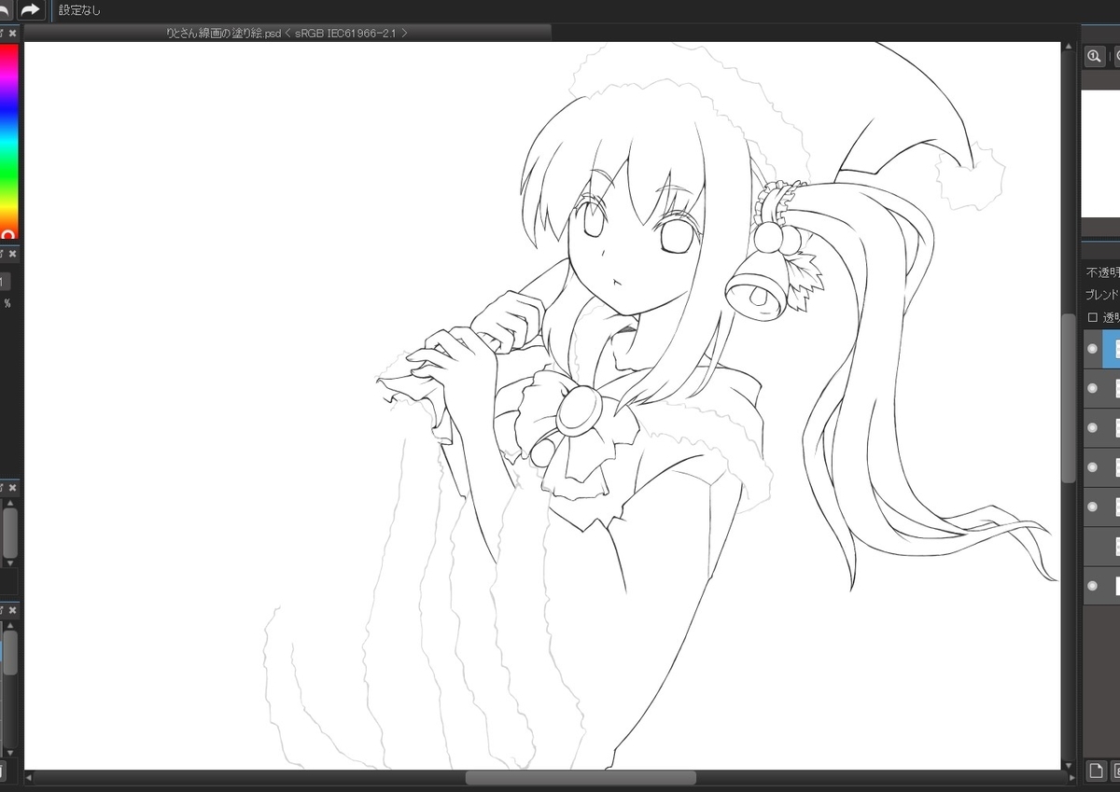Toggle visibility of the fourth layer
Screen dimensions: 1120x792
click(x=1092, y=467)
